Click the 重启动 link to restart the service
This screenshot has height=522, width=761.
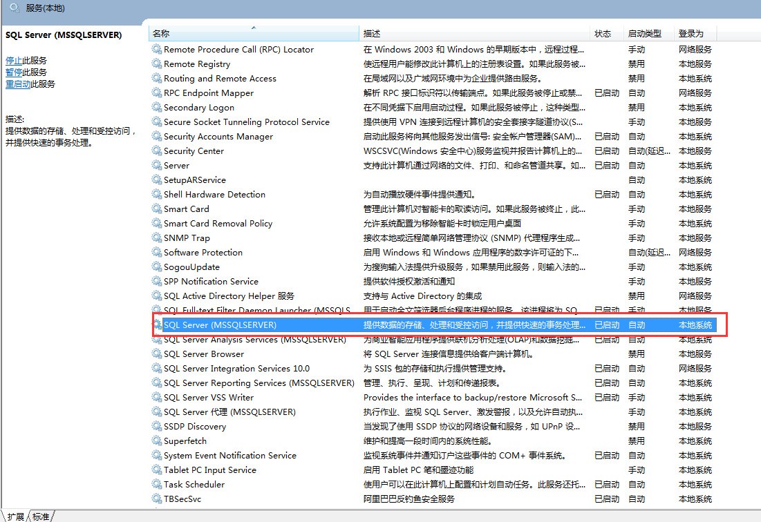tap(18, 84)
